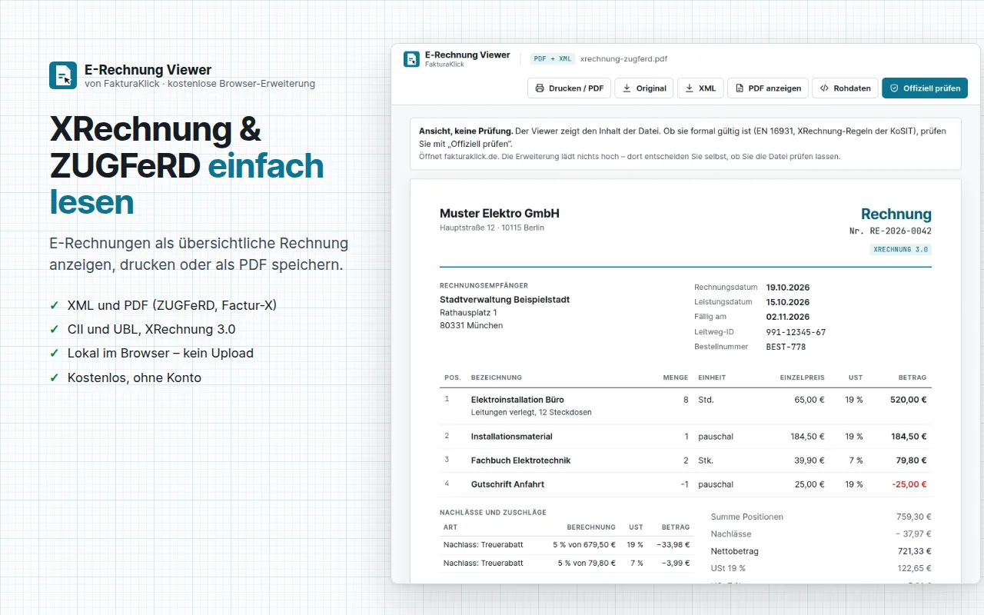
Task: Click the EINZELPREIS column header
Action: coord(802,377)
